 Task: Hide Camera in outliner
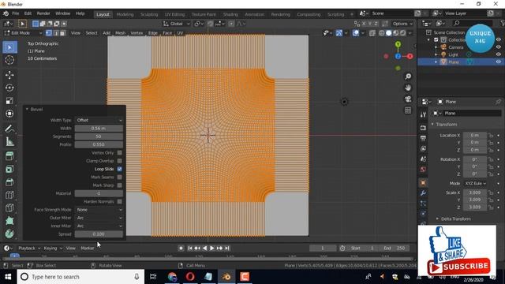498,47
